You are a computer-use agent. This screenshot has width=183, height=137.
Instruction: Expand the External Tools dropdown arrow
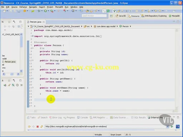[55, 11]
